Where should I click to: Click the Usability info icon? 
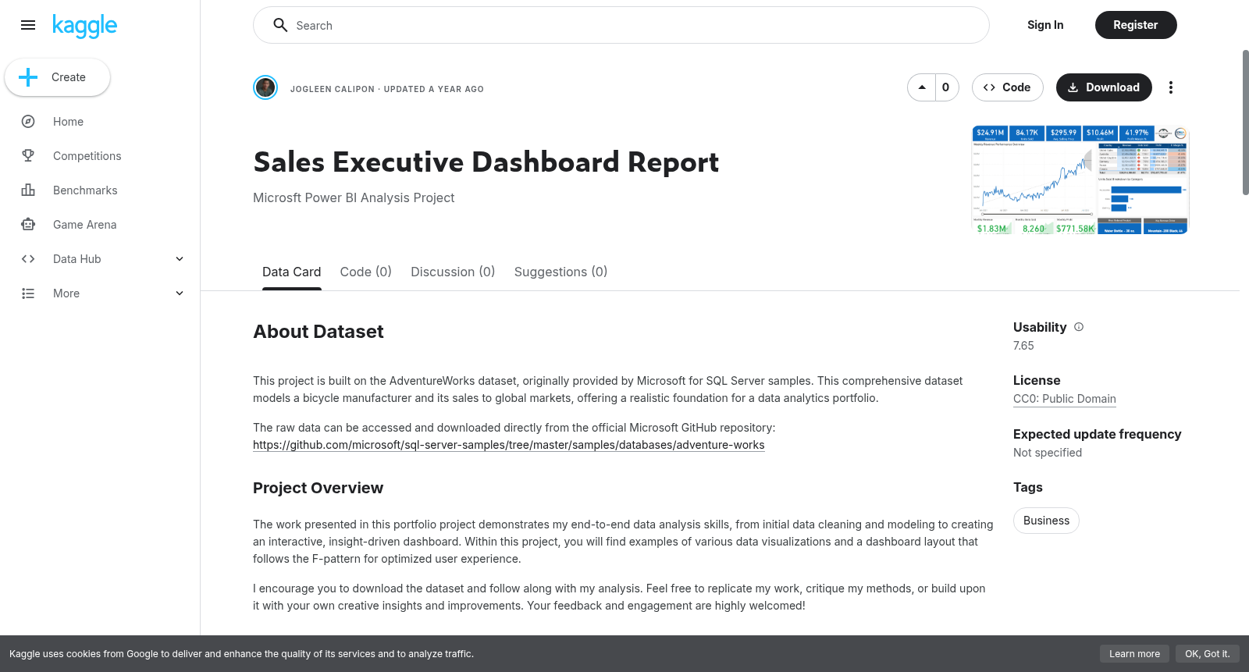[1079, 327]
